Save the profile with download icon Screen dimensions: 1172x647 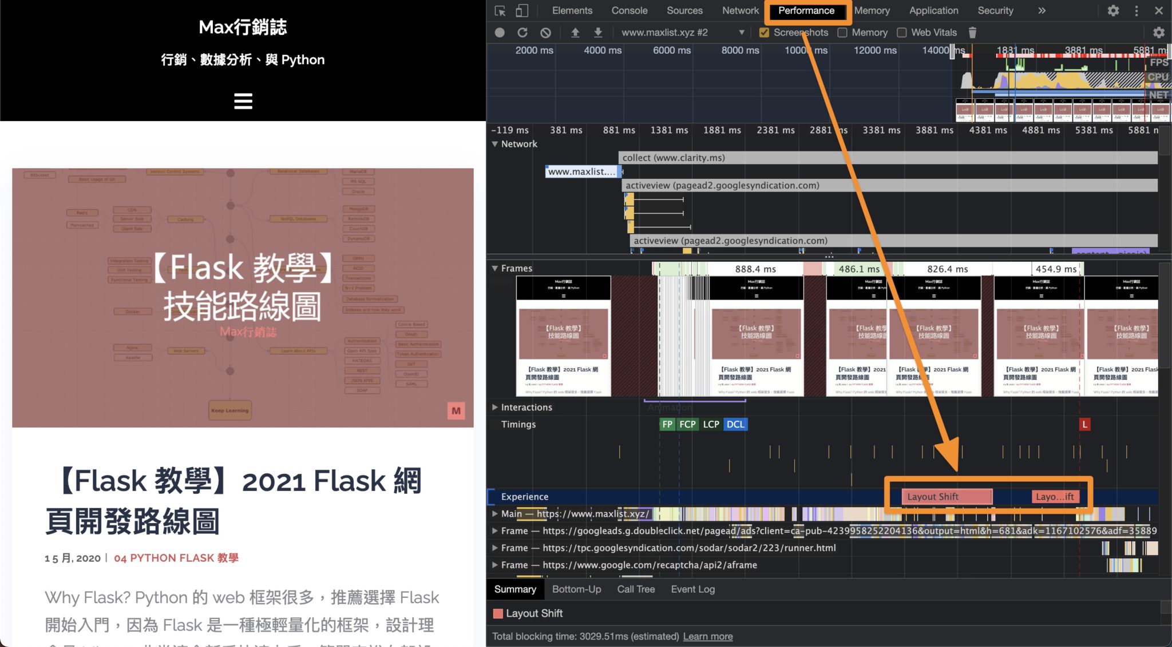coord(598,33)
